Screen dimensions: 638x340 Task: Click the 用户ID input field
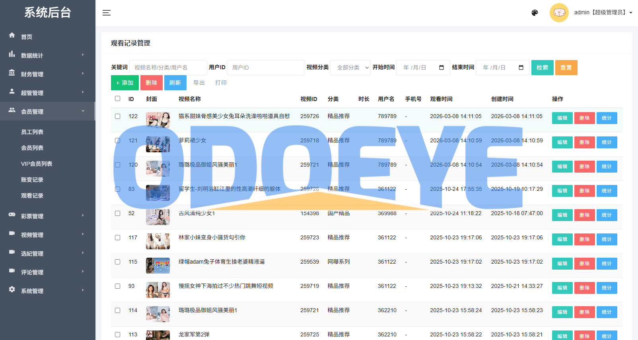pos(266,68)
